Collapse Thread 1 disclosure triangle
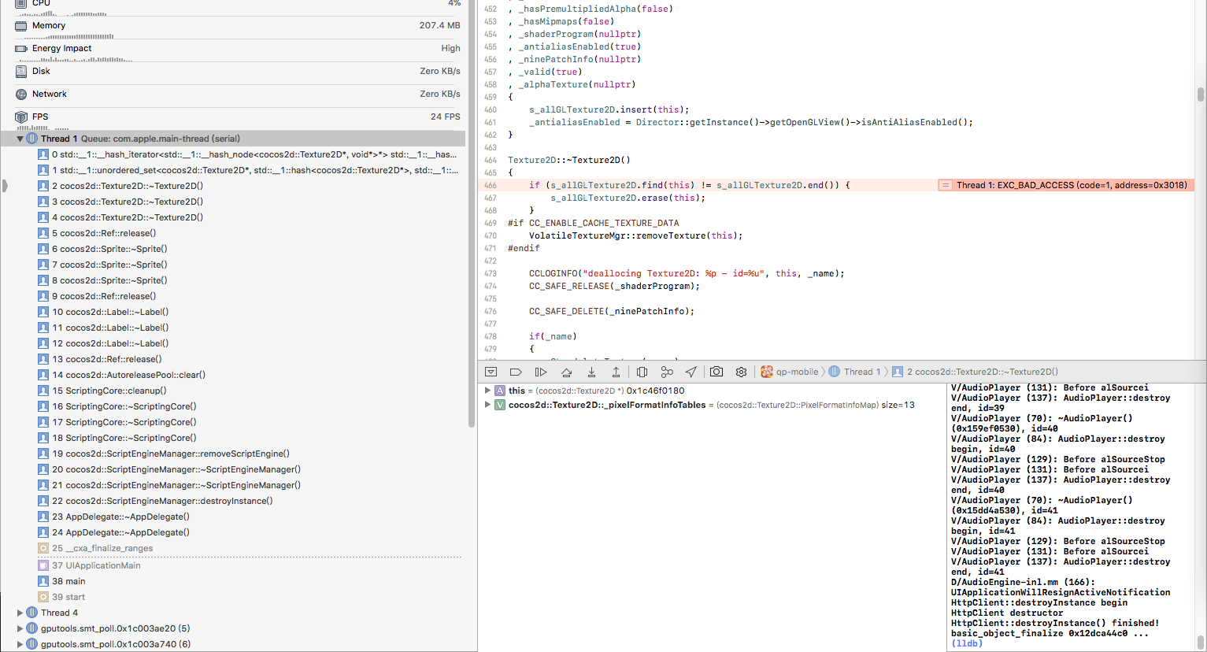This screenshot has height=652, width=1207. tap(20, 139)
